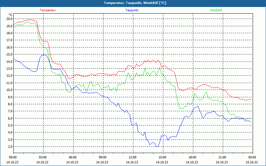Click the 06:00 time label

(x=72, y=157)
